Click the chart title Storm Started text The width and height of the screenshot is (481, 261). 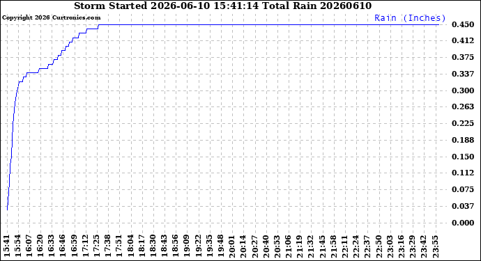click(x=222, y=6)
